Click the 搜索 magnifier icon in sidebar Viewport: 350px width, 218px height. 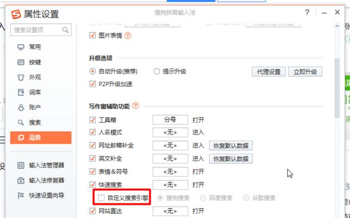point(21,123)
